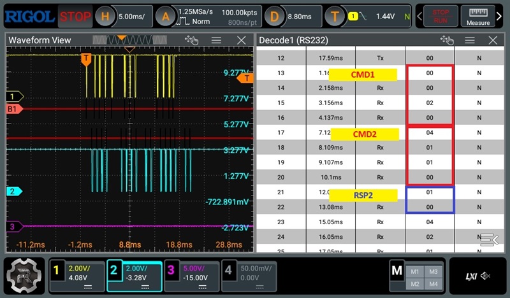Viewport: 510px width, 298px height.
Task: Open the Measure menu
Action: point(477,17)
